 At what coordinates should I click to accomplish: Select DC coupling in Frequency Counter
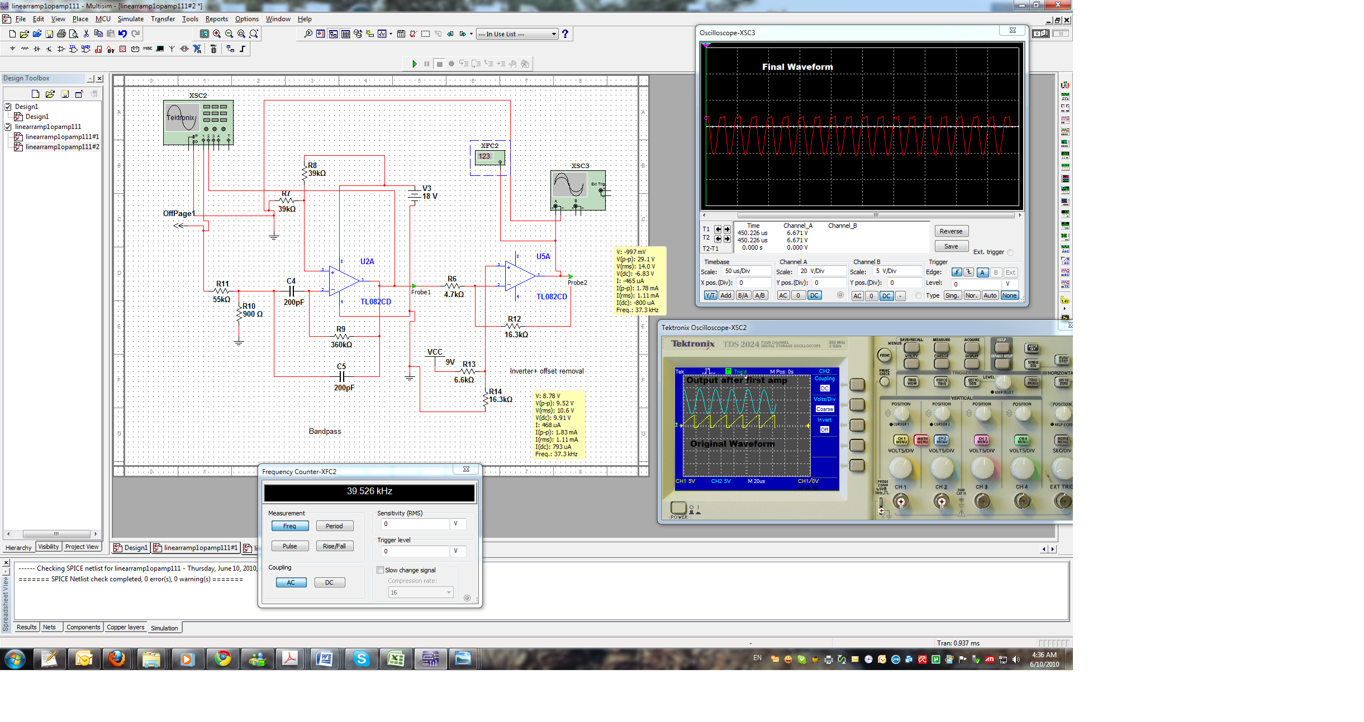tap(330, 582)
